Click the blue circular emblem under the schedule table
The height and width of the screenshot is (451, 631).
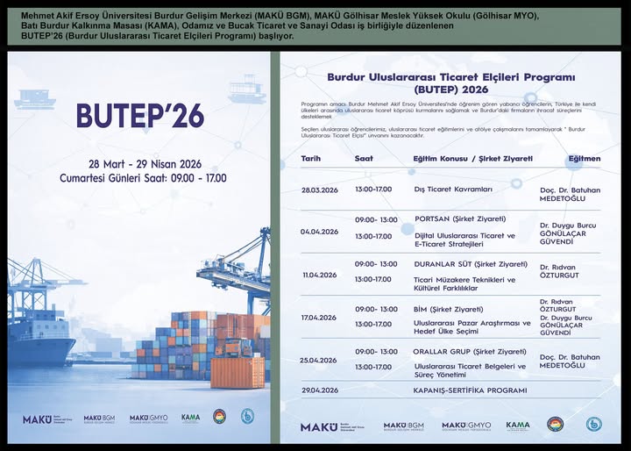(593, 425)
